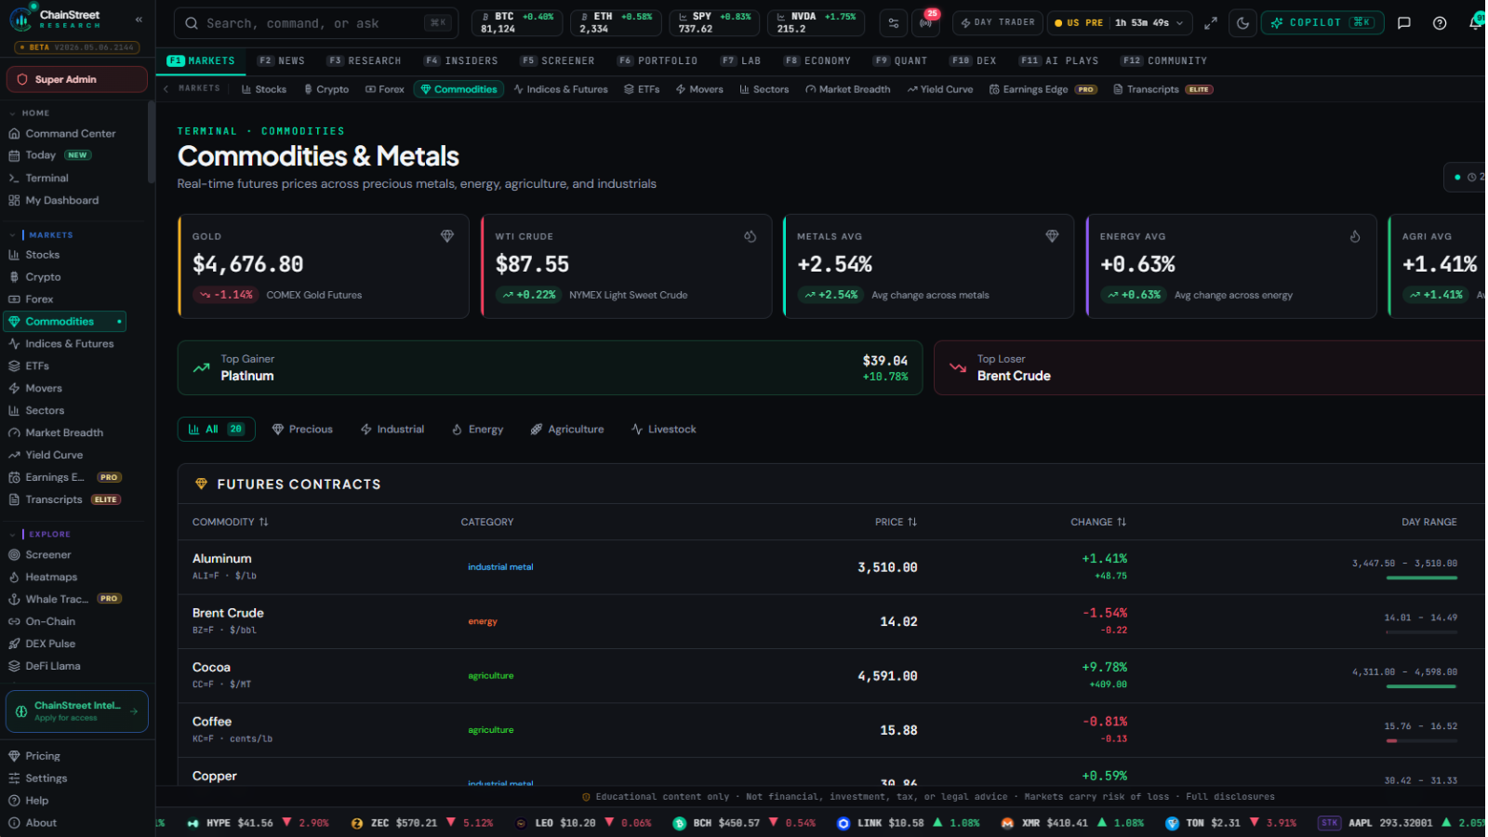Open My Dashboard in the sidebar

(x=62, y=200)
